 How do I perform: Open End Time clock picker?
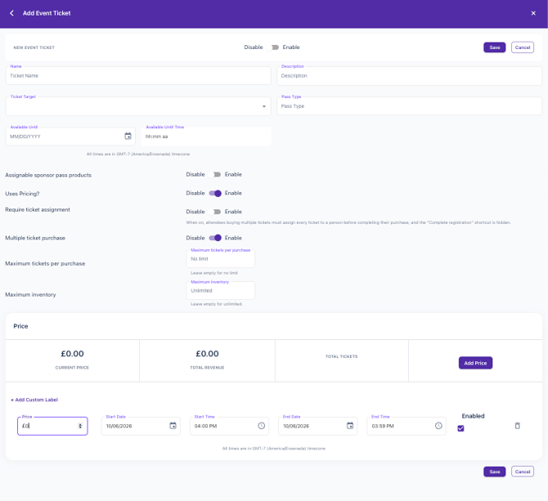point(438,426)
